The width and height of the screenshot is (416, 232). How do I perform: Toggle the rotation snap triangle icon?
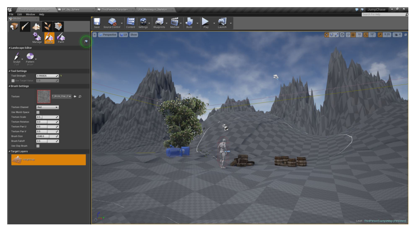click(x=366, y=35)
